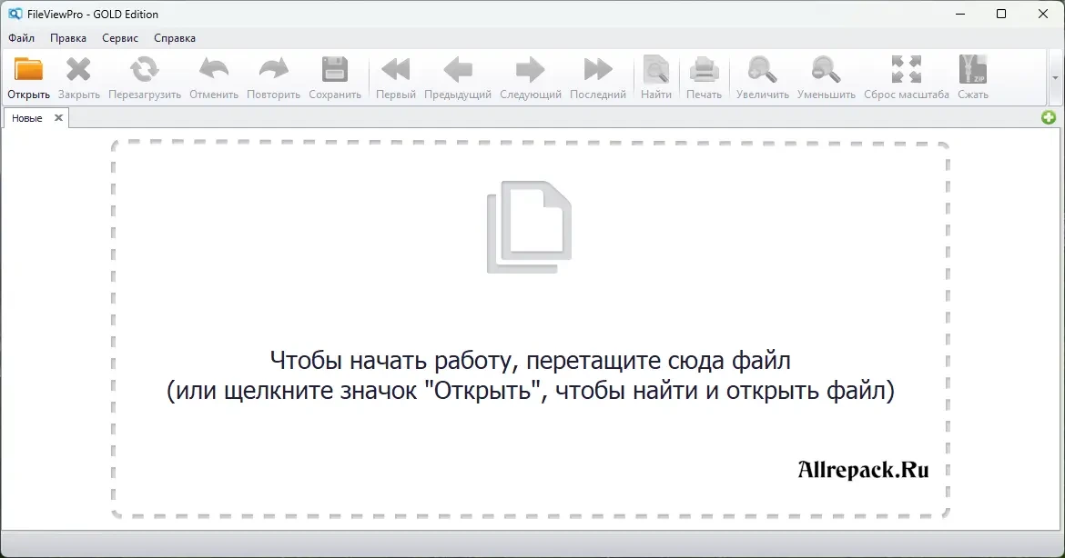Click the Увеличить zoom in magnifier

coord(762,69)
